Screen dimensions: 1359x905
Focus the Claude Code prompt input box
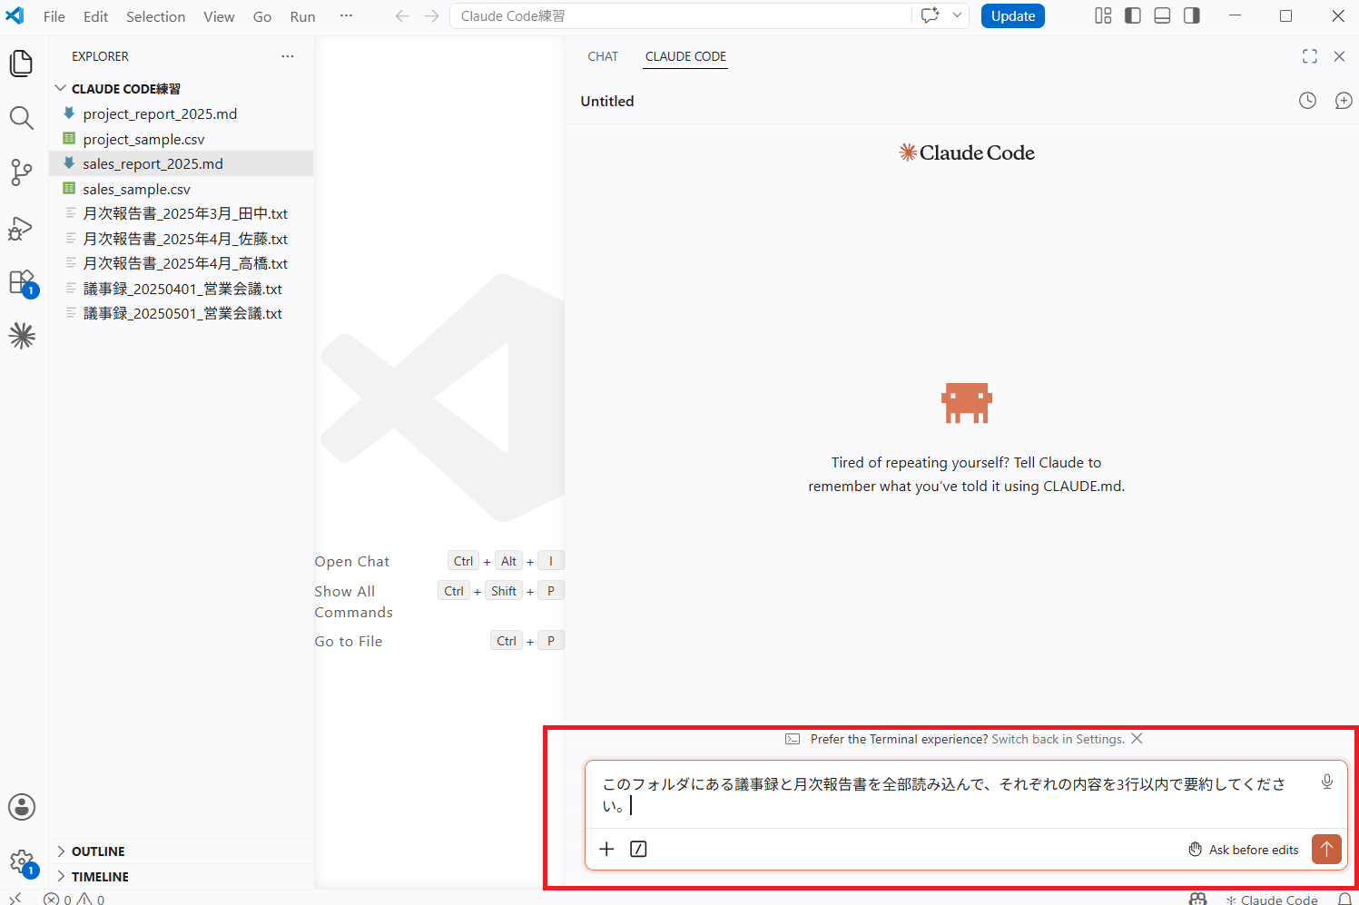[x=951, y=794]
